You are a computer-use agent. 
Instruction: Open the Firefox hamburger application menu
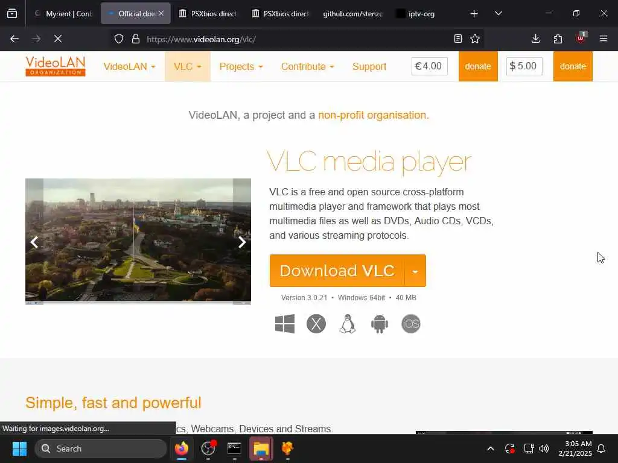pyautogui.click(x=603, y=39)
